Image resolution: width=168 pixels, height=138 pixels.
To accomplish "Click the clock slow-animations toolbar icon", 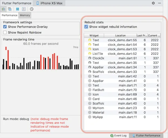I will pyautogui.click(x=32, y=9).
